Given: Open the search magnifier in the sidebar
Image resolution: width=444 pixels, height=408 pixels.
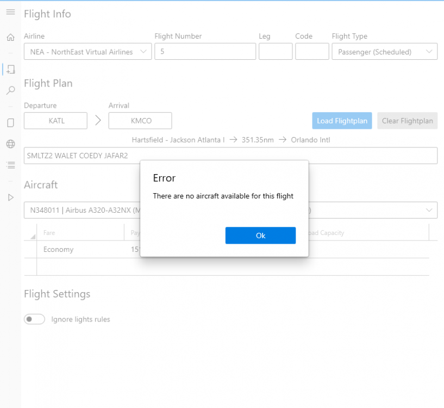Looking at the screenshot, I should [x=10, y=91].
